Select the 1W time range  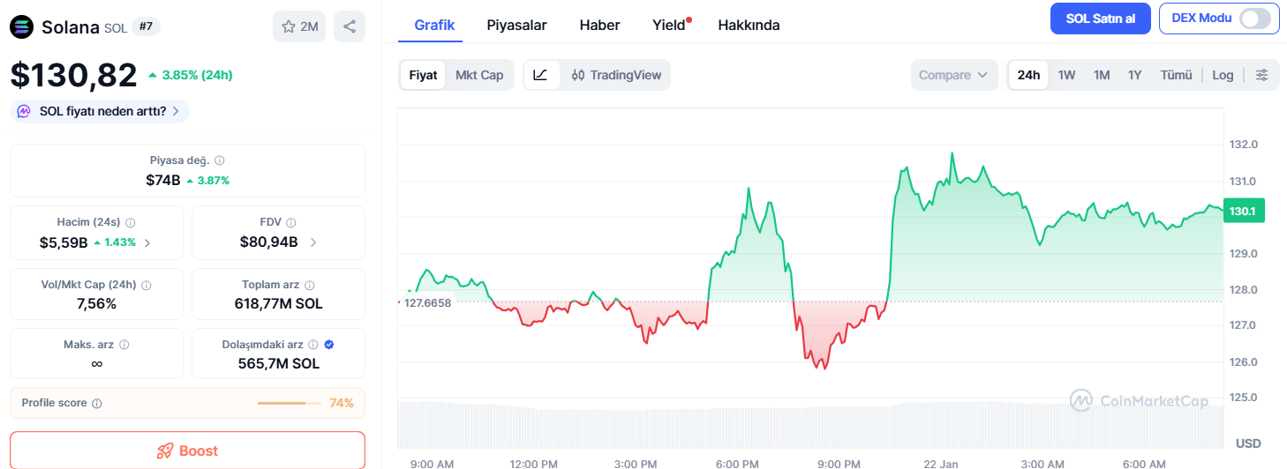[x=1066, y=75]
